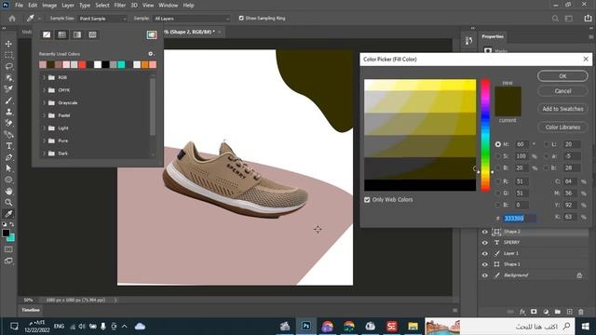Select the Lasso tool
Viewport: 596px width, 335px height.
(x=8, y=66)
